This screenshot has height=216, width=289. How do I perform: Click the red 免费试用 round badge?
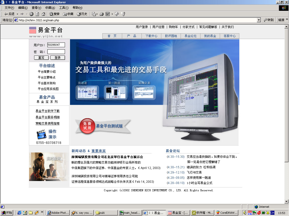tap(87, 126)
